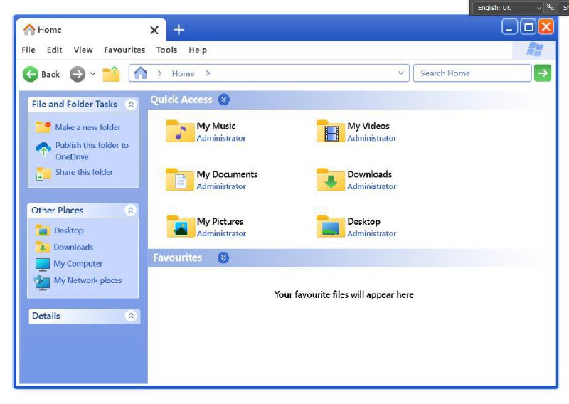569x404 pixels.
Task: Open the Edit menu
Action: [x=55, y=50]
